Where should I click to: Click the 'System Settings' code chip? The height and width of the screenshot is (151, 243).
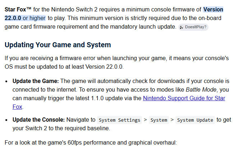click(x=119, y=120)
